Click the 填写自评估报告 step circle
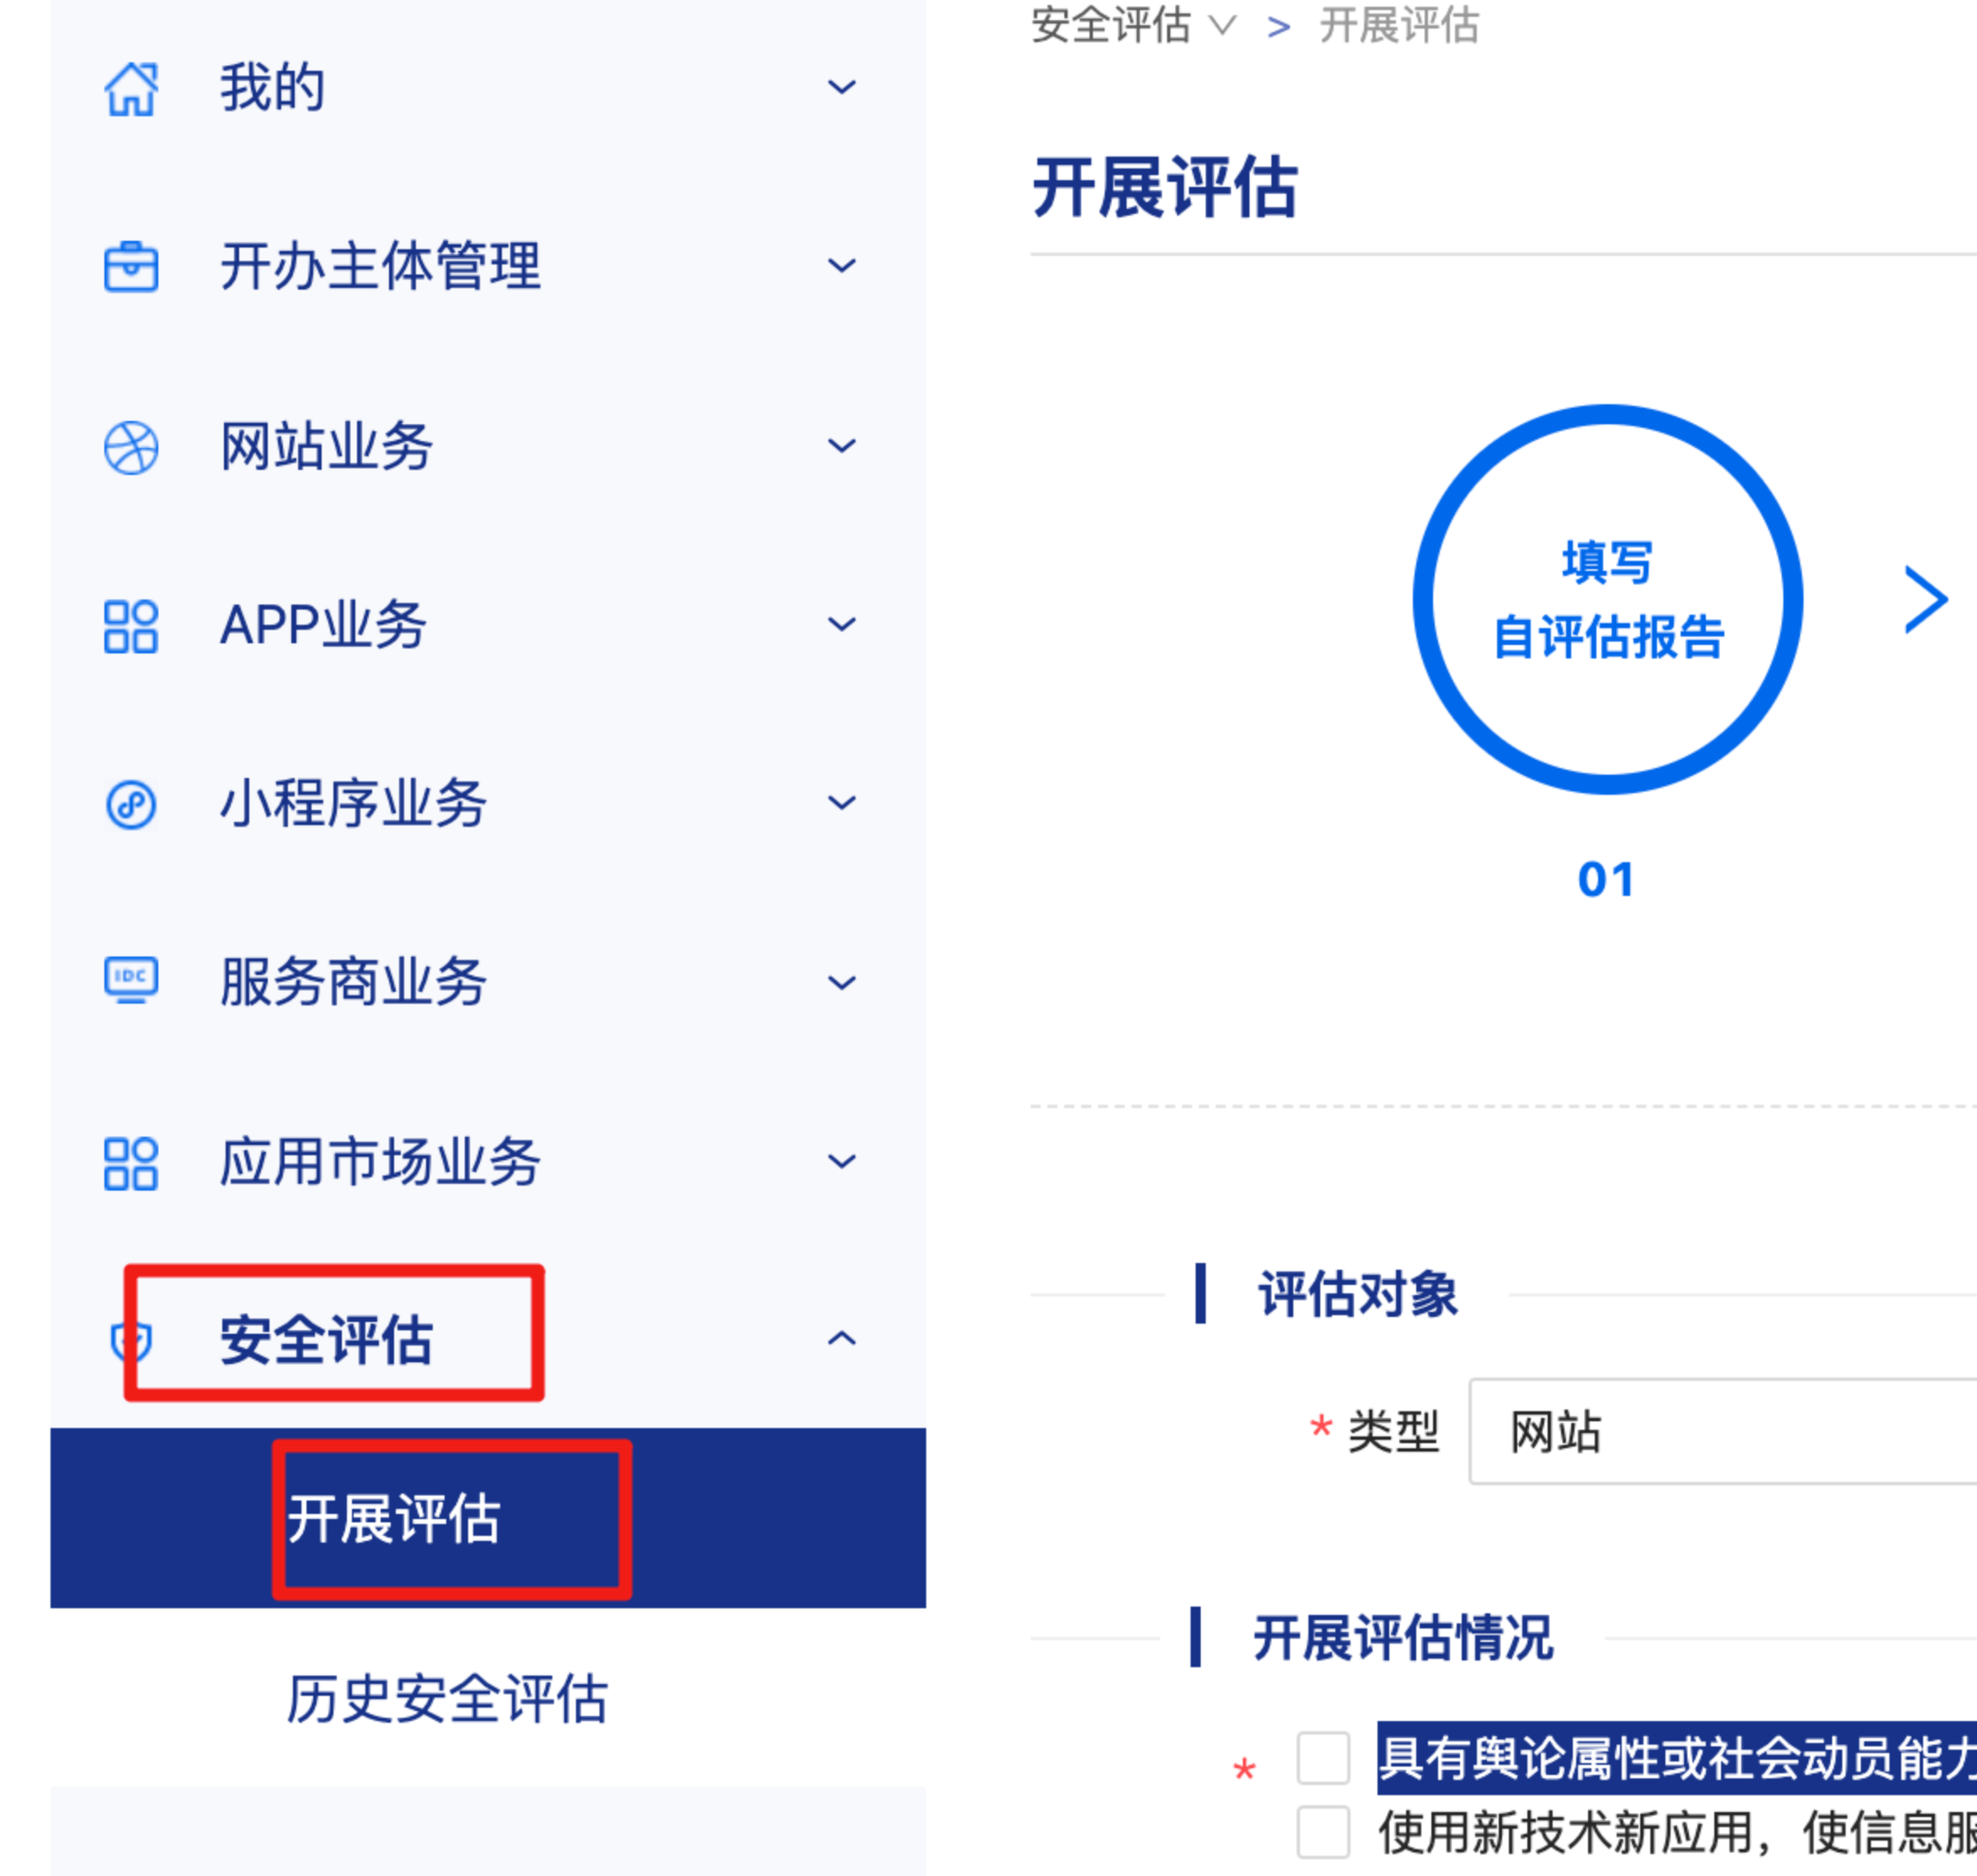 click(1608, 599)
